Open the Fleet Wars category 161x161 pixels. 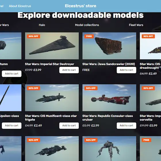click(136, 25)
